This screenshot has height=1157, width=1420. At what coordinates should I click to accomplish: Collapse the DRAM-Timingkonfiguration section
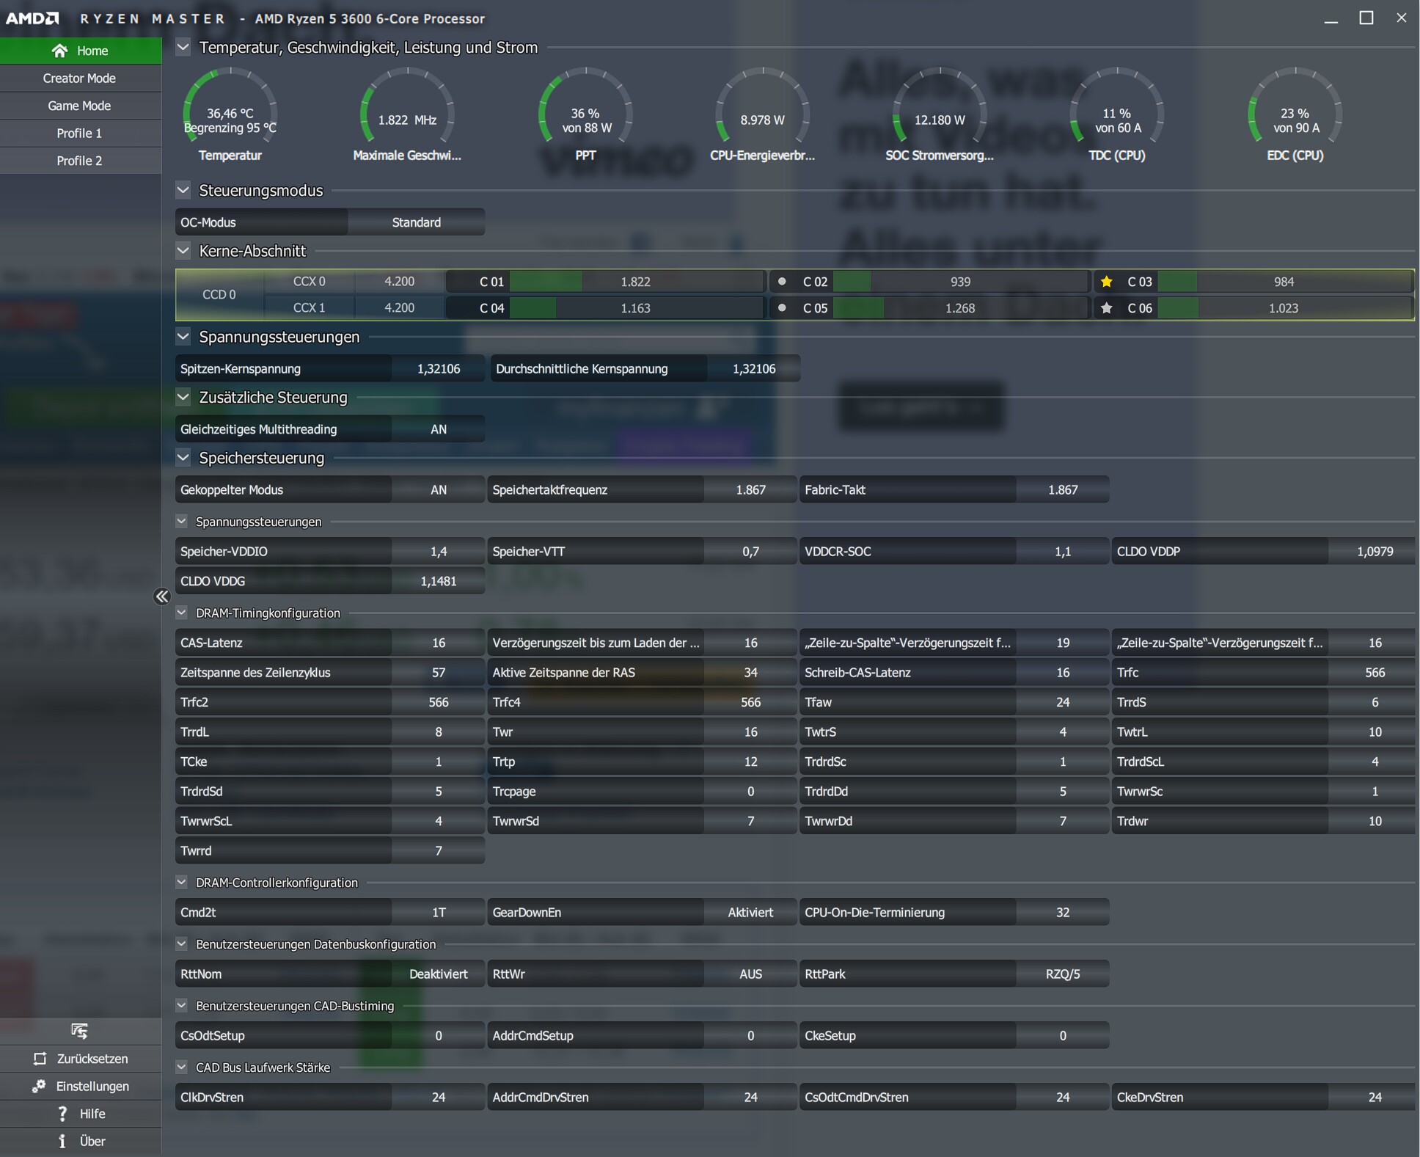[x=182, y=613]
